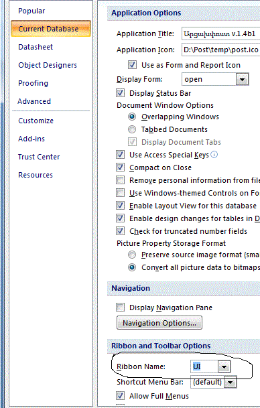Click the info icon beside Access Special Keys
This screenshot has width=260, height=408.
[x=214, y=155]
